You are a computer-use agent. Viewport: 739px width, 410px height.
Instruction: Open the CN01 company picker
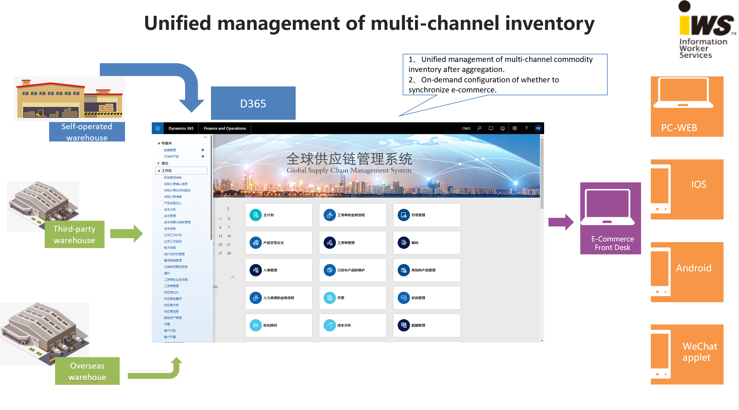point(466,128)
